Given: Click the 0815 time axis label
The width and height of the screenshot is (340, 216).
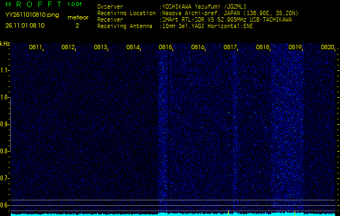Looking at the screenshot, I should click(x=165, y=47).
